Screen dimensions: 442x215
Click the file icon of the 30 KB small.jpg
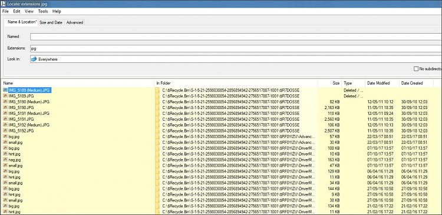click(5, 142)
